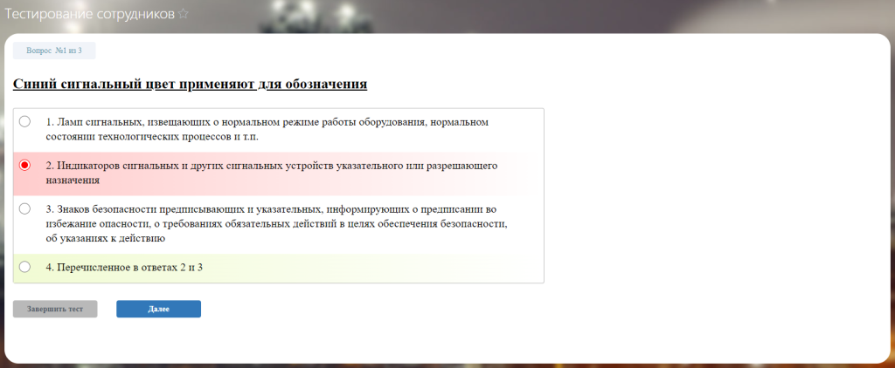Click the 'Завершить тест' button

point(55,309)
